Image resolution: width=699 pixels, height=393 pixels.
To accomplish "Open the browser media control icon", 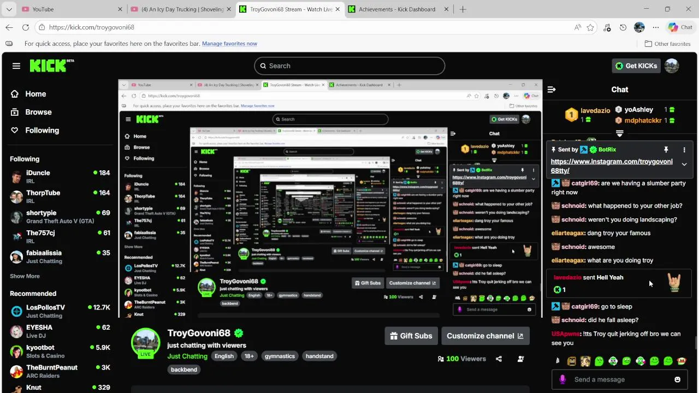I will (607, 27).
